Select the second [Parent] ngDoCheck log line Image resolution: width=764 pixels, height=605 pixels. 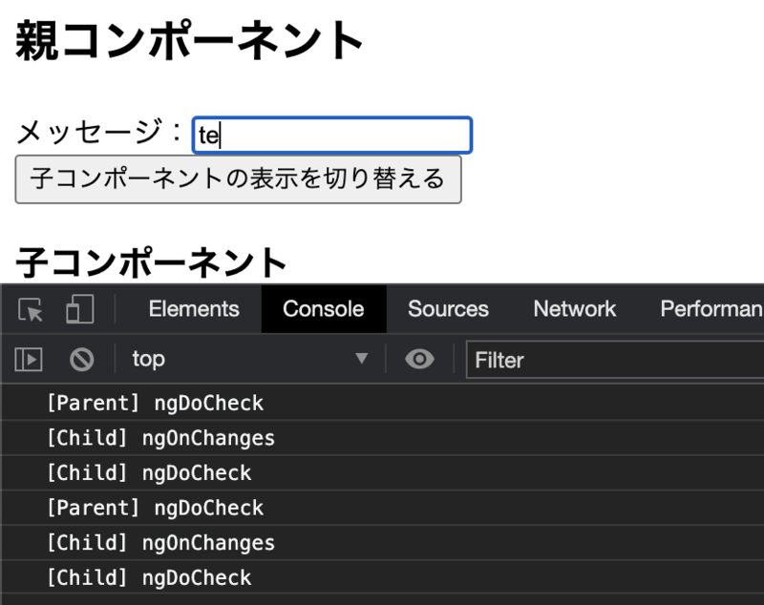(382, 508)
